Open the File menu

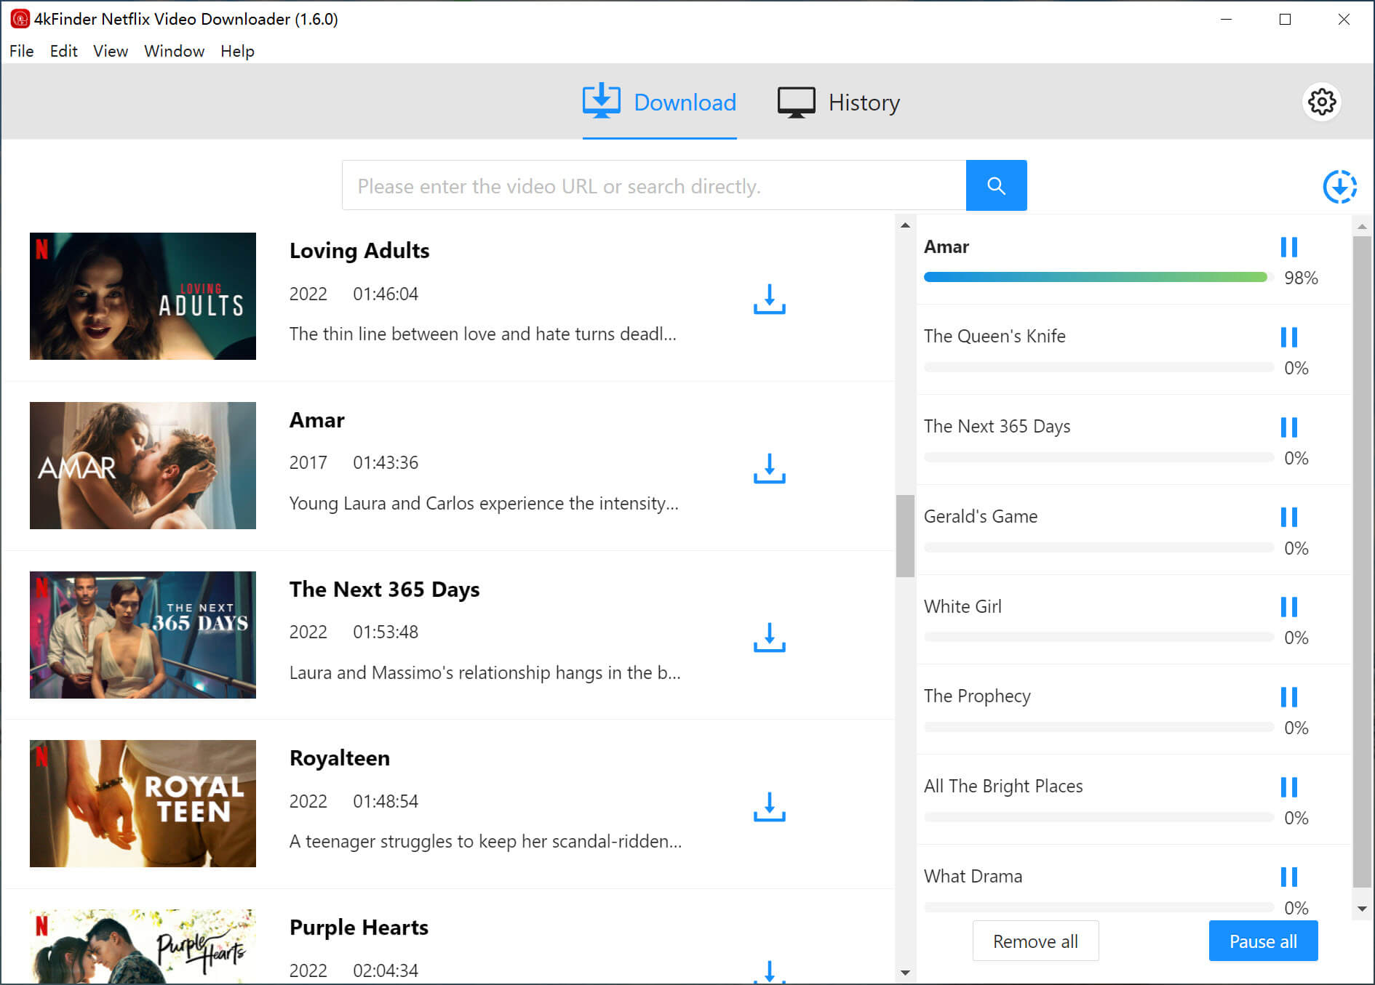point(21,51)
